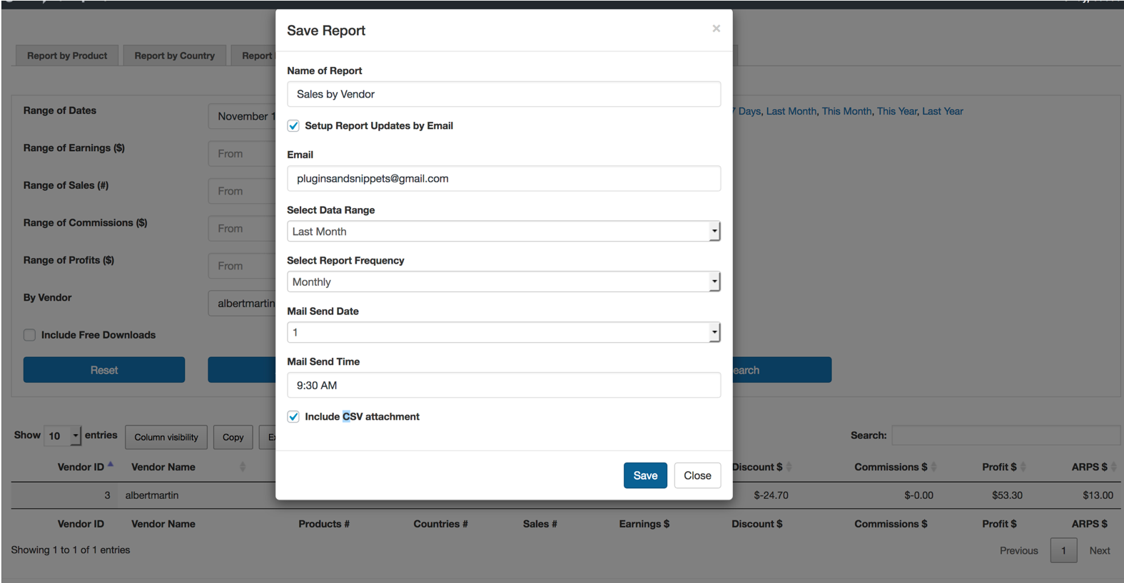1124x583 pixels.
Task: Select the Last Month date link
Action: [x=791, y=111]
